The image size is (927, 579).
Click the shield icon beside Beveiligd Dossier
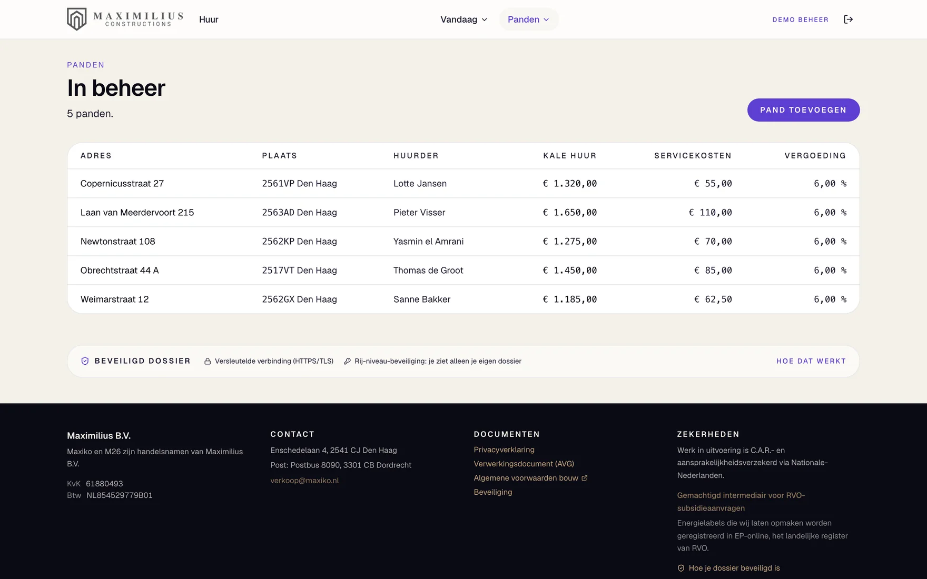tap(85, 361)
